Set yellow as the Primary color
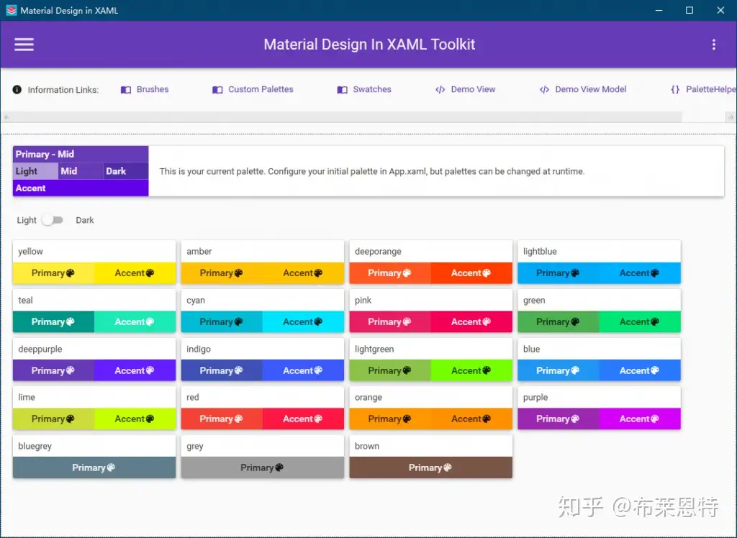This screenshot has width=737, height=538. click(x=53, y=273)
